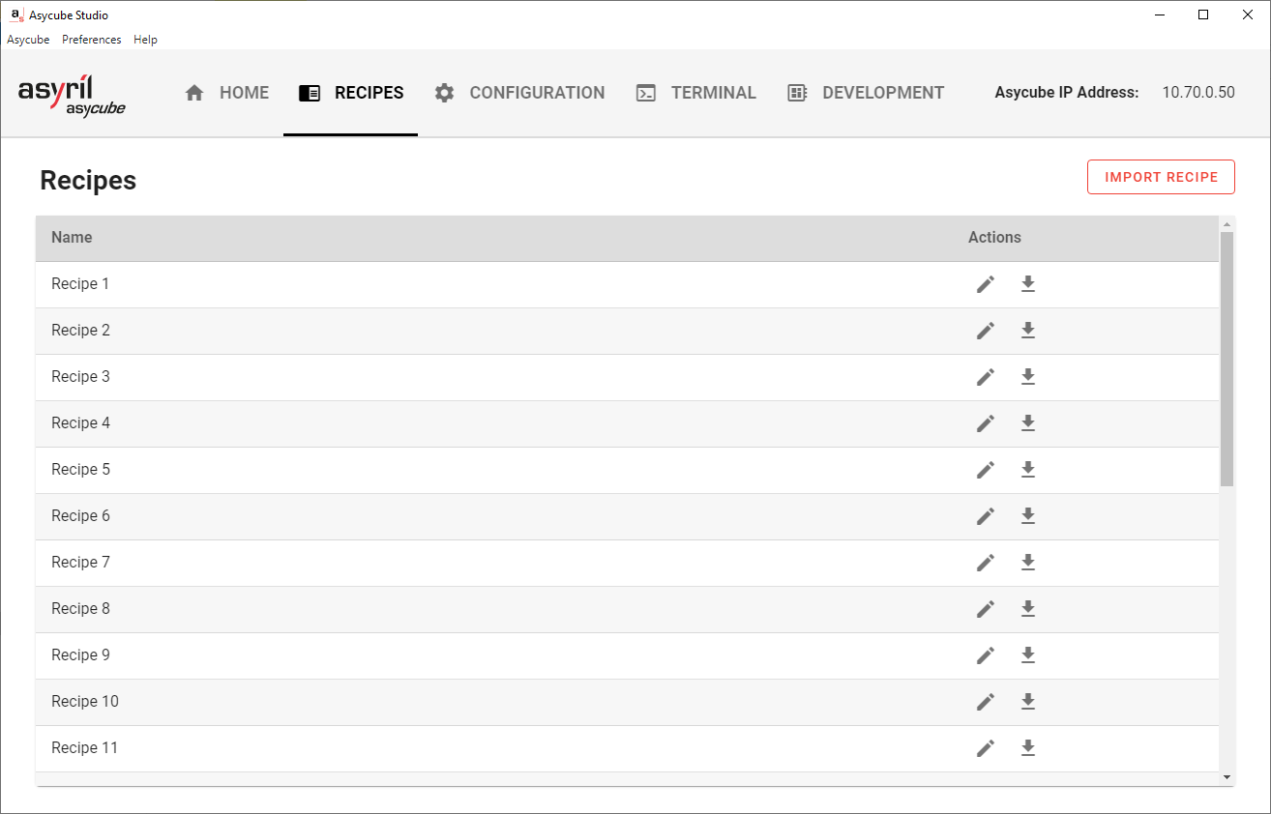1271x814 pixels.
Task: Select the pencil icon beside Recipe 6
Action: click(x=986, y=516)
